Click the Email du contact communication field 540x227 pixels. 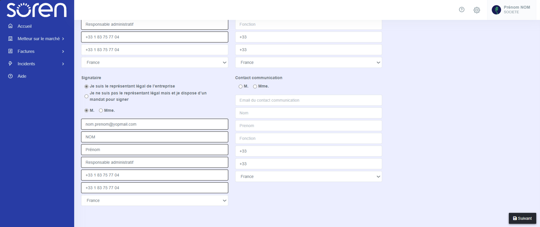coord(308,100)
